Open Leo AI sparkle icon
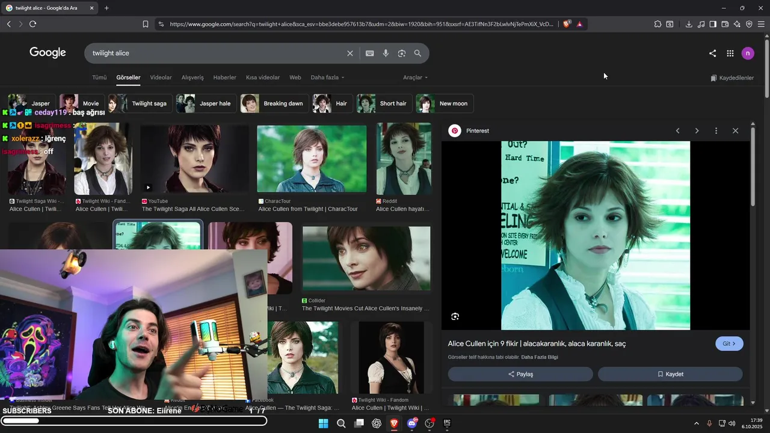Image resolution: width=770 pixels, height=433 pixels. 737,24
